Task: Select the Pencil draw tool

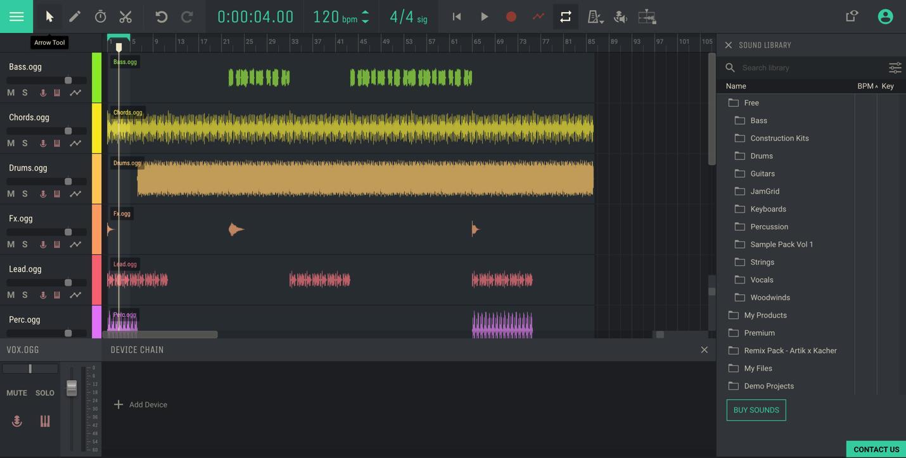Action: coord(75,16)
